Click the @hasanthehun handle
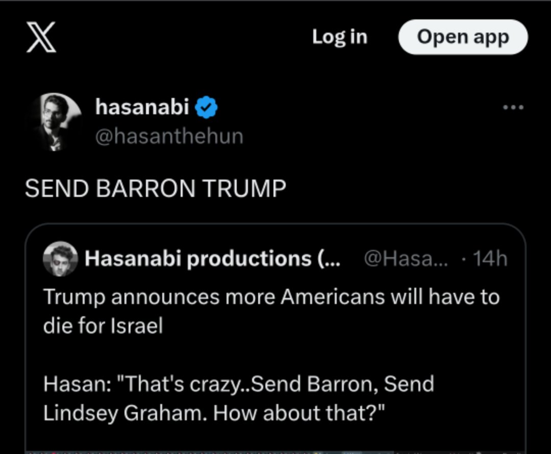This screenshot has width=551, height=454. click(169, 136)
